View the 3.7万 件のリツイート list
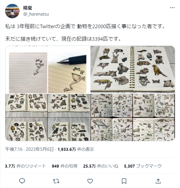180x188 pixels. (26, 166)
